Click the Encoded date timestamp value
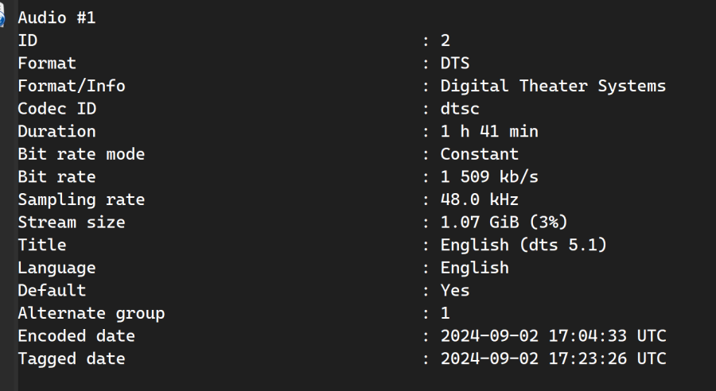 (x=553, y=336)
